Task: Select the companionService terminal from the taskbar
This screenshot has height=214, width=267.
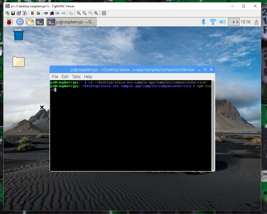Action: pos(71,22)
